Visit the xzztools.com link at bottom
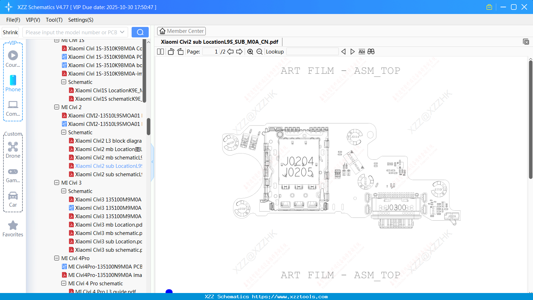533x300 pixels. [x=266, y=296]
